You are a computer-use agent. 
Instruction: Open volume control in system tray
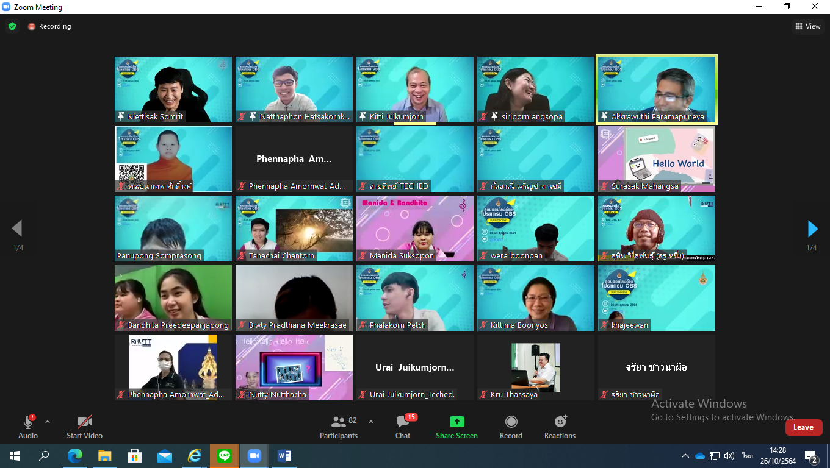click(729, 456)
